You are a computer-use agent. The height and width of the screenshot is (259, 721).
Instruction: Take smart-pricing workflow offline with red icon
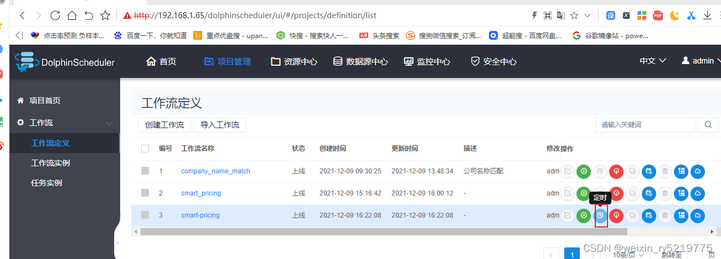(x=616, y=215)
